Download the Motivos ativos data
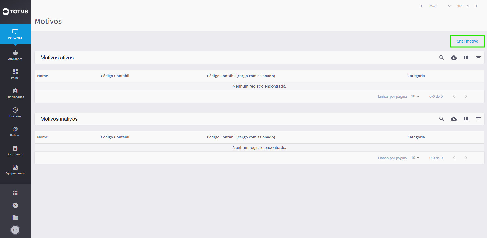This screenshot has height=238, width=487. 454,58
